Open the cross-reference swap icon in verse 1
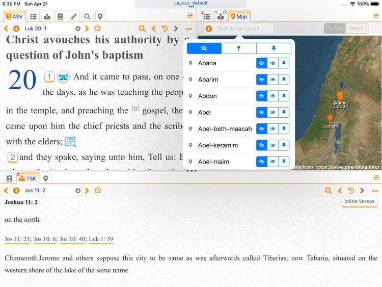This screenshot has height=287, width=382. click(x=63, y=77)
